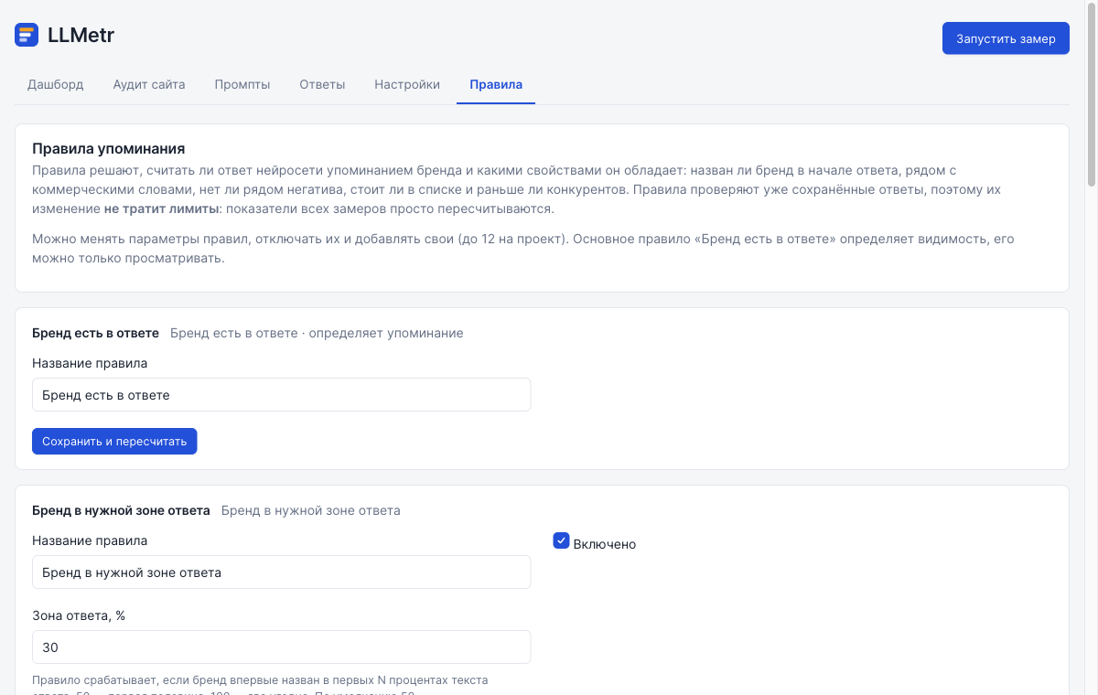The image size is (1098, 695).
Task: Open the Дашборд tab
Action: click(56, 85)
